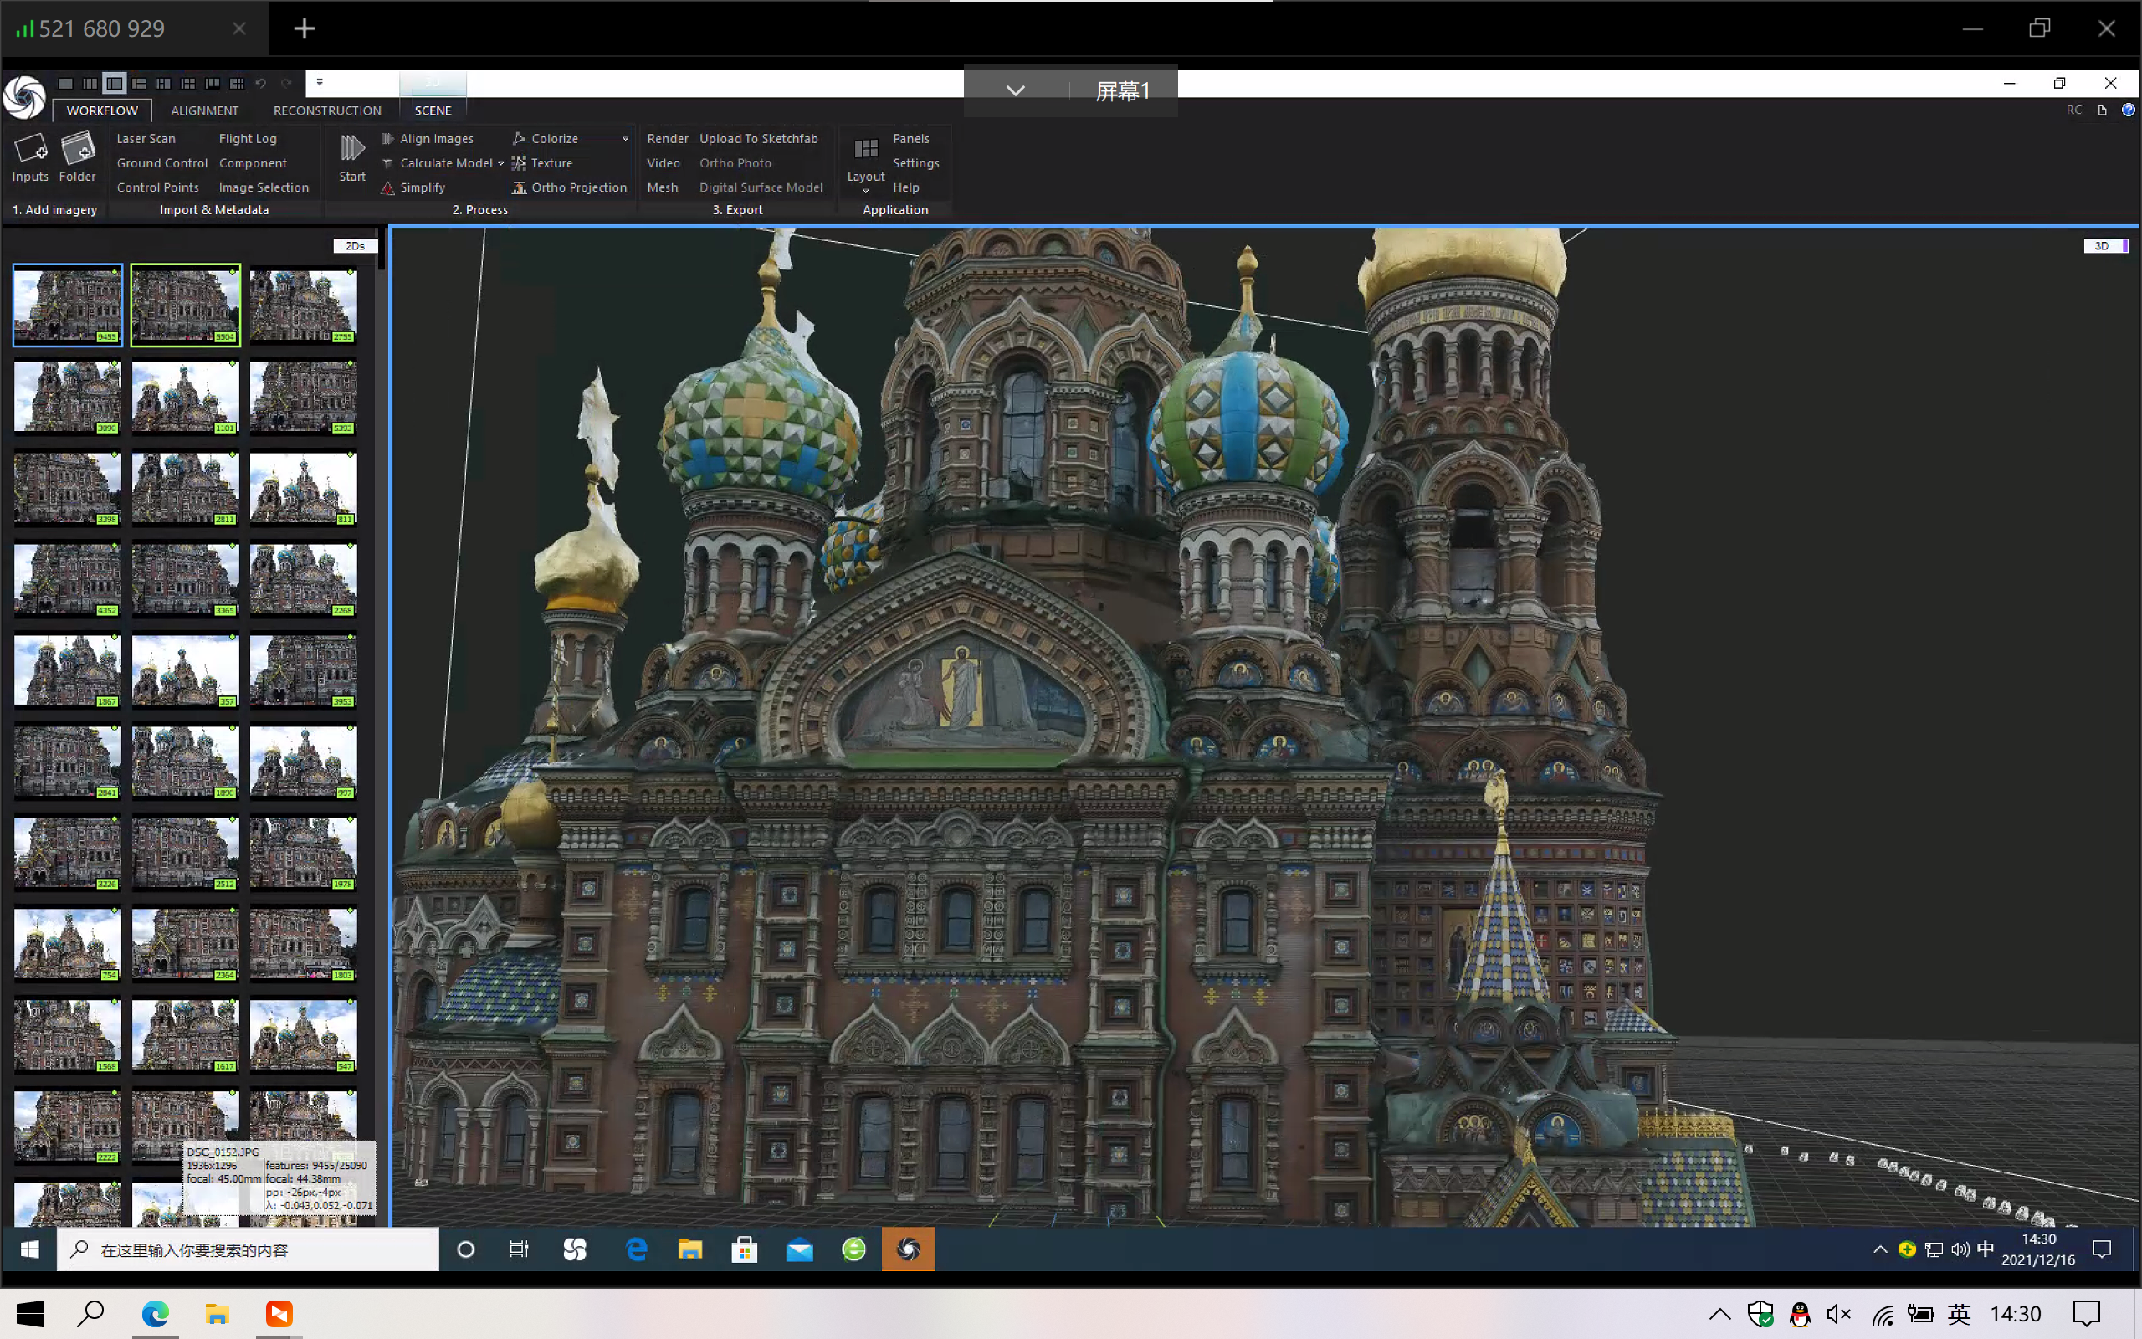Image resolution: width=2142 pixels, height=1339 pixels.
Task: Click the document icon beside RC
Action: click(x=2102, y=110)
